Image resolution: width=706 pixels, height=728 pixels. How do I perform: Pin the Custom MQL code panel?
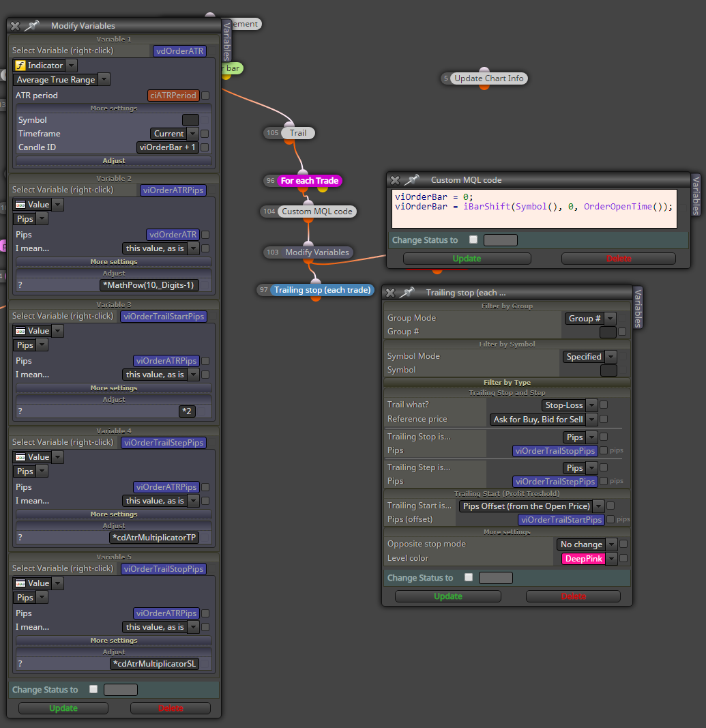coord(411,179)
